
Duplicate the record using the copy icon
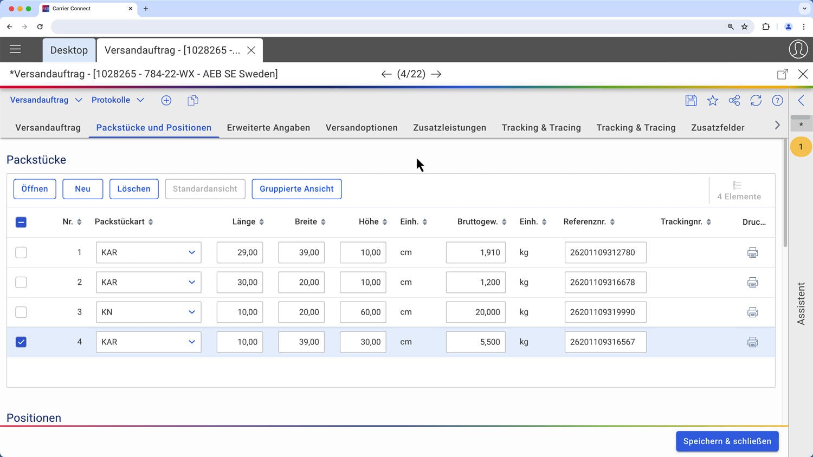tap(192, 100)
